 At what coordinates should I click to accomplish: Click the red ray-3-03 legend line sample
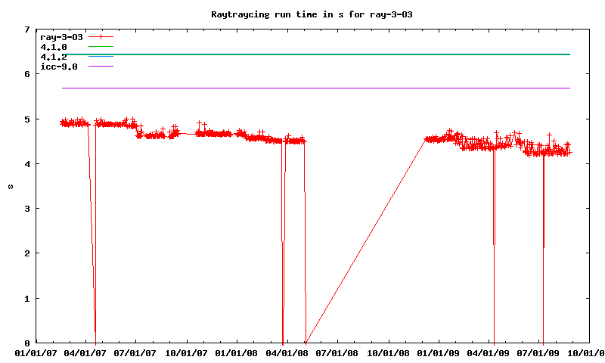point(101,36)
